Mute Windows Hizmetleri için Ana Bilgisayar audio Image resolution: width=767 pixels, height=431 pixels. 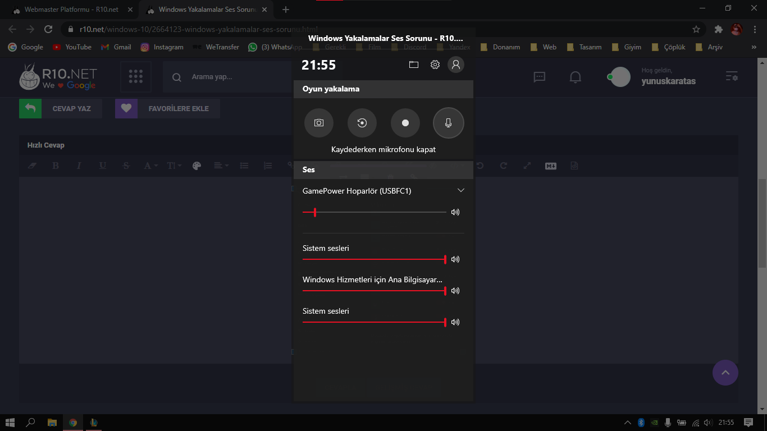coord(455,291)
